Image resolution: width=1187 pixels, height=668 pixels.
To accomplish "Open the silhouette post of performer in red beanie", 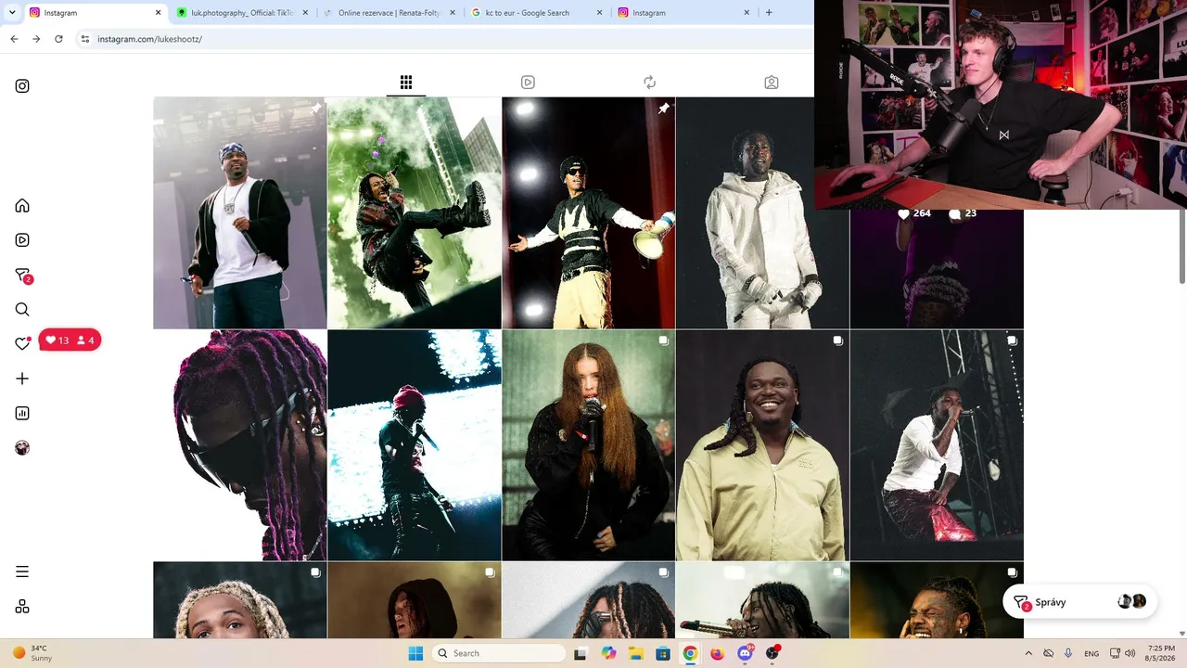I will (415, 445).
